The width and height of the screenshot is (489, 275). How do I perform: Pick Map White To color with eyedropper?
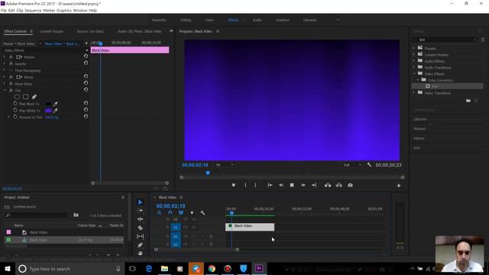pos(56,110)
